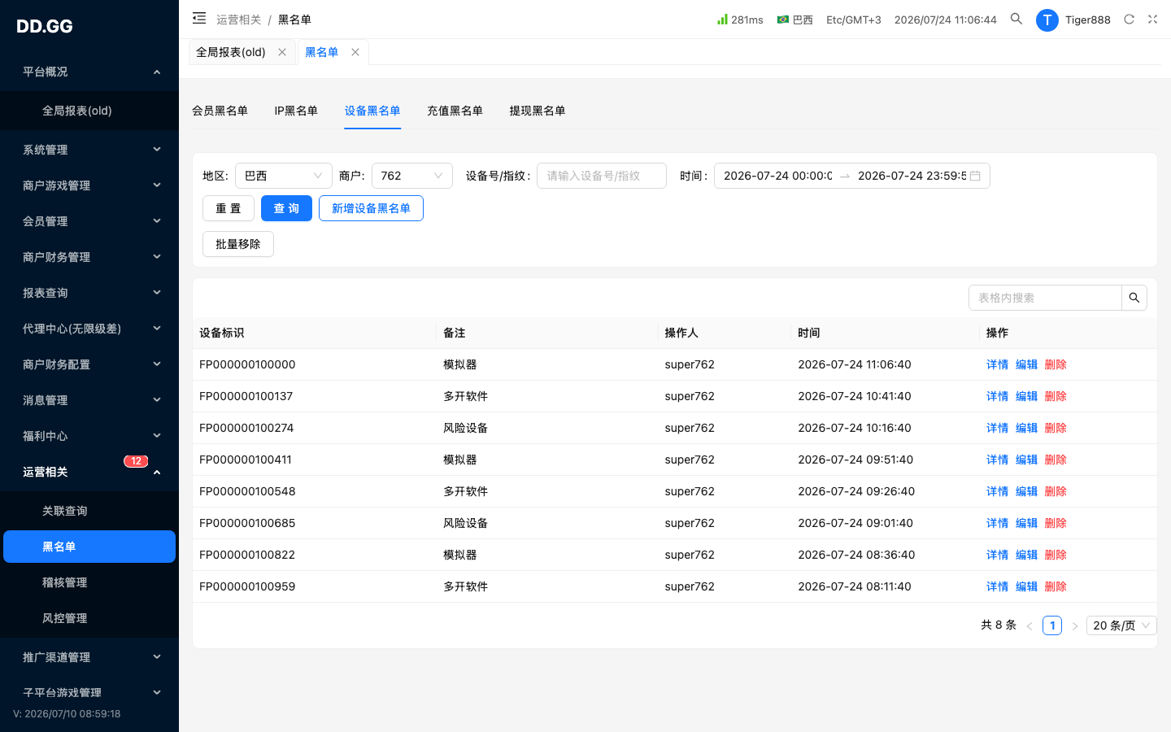Expand the 福利中心 menu

coord(89,436)
